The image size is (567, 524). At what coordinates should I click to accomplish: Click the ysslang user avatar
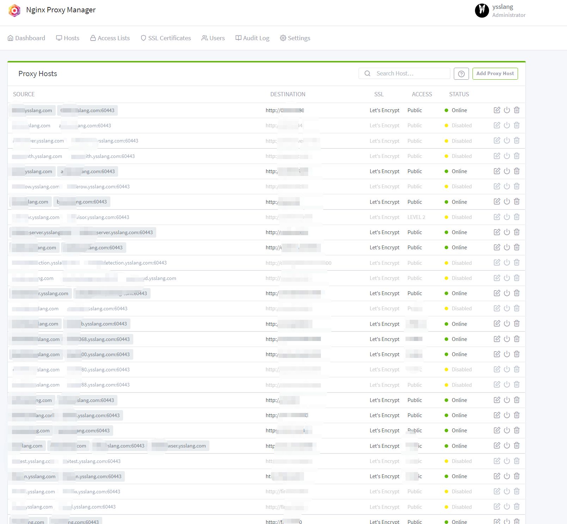point(482,11)
